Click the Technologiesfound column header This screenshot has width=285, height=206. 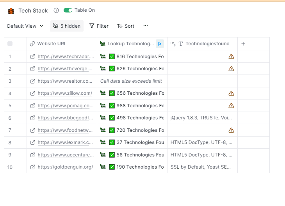pos(203,44)
